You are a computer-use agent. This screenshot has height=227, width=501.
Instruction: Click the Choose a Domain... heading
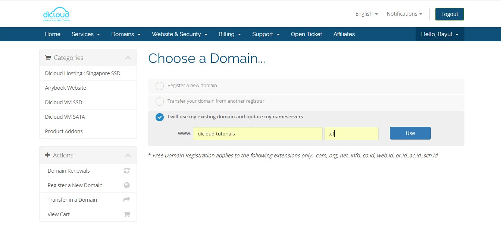pos(207,58)
